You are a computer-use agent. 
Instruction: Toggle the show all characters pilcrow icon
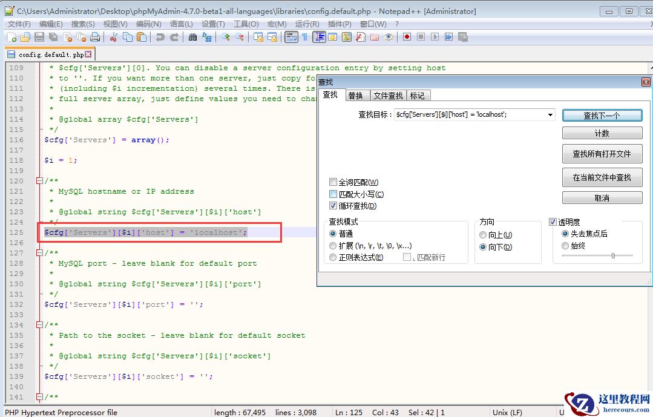[x=304, y=37]
